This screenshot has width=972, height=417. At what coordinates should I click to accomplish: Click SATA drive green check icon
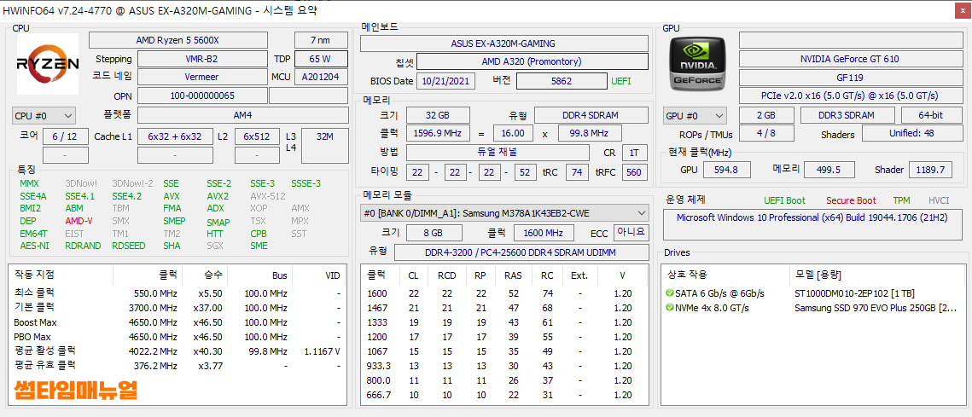[669, 293]
